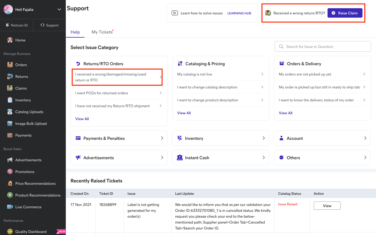This screenshot has height=235, width=376.
Task: Open Orders from the sidebar icon
Action: pyautogui.click(x=10, y=65)
